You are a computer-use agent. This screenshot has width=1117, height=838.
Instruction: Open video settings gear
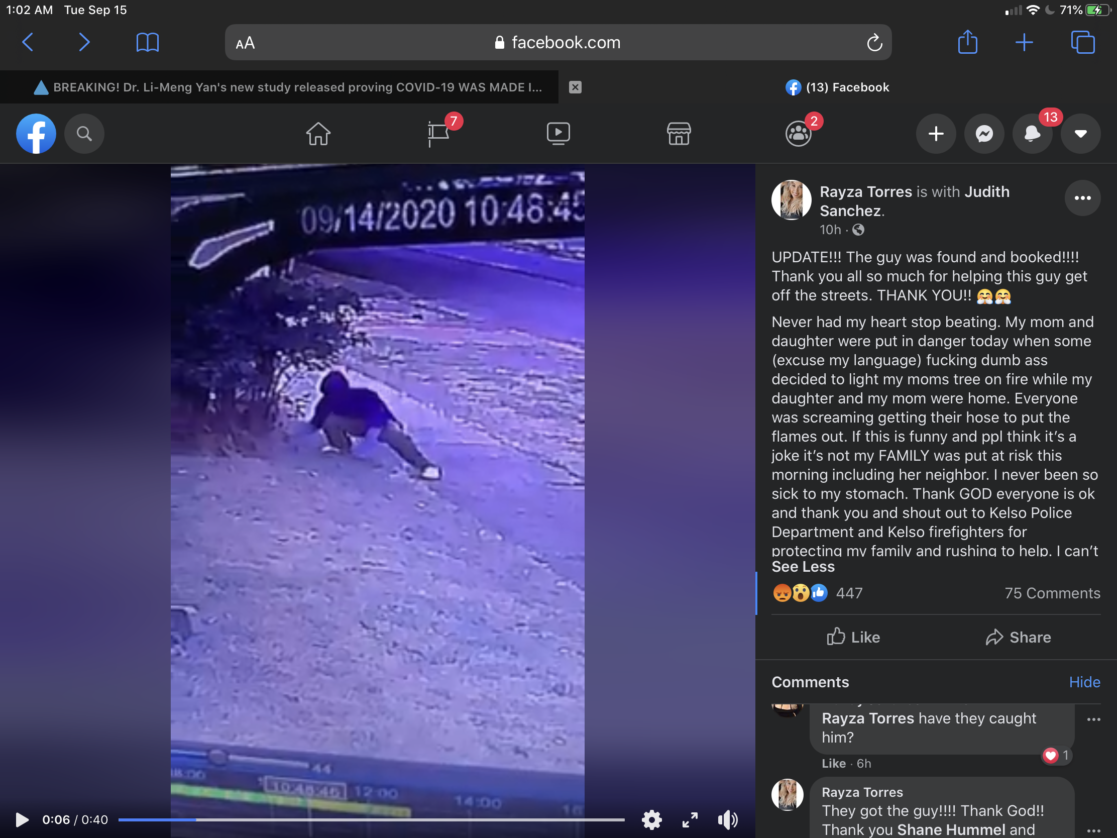click(x=652, y=820)
